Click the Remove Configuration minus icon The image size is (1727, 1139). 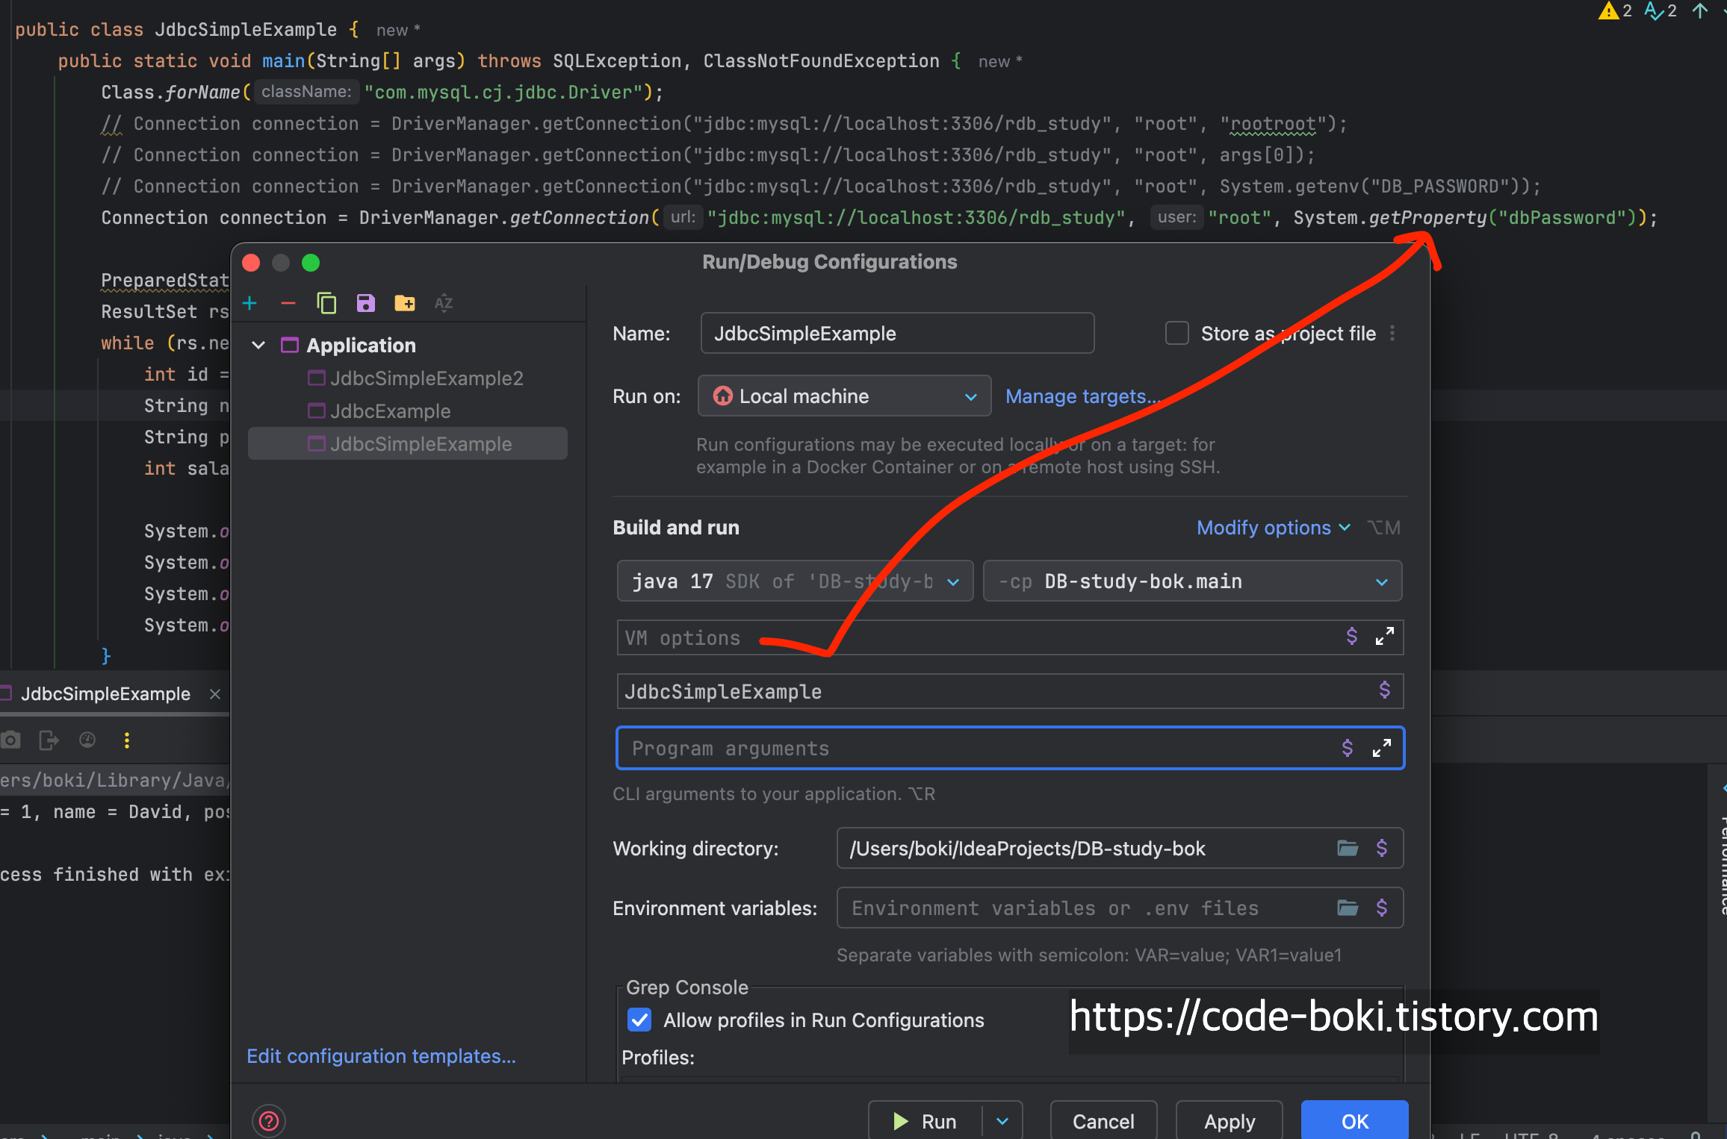point(288,303)
